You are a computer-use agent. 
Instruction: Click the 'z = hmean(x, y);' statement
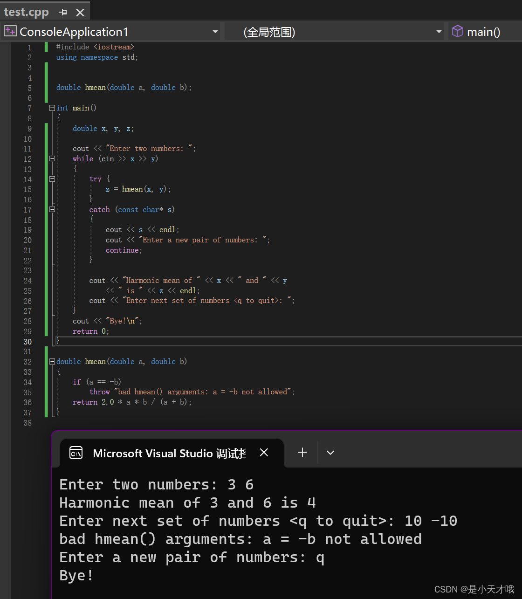pyautogui.click(x=138, y=189)
